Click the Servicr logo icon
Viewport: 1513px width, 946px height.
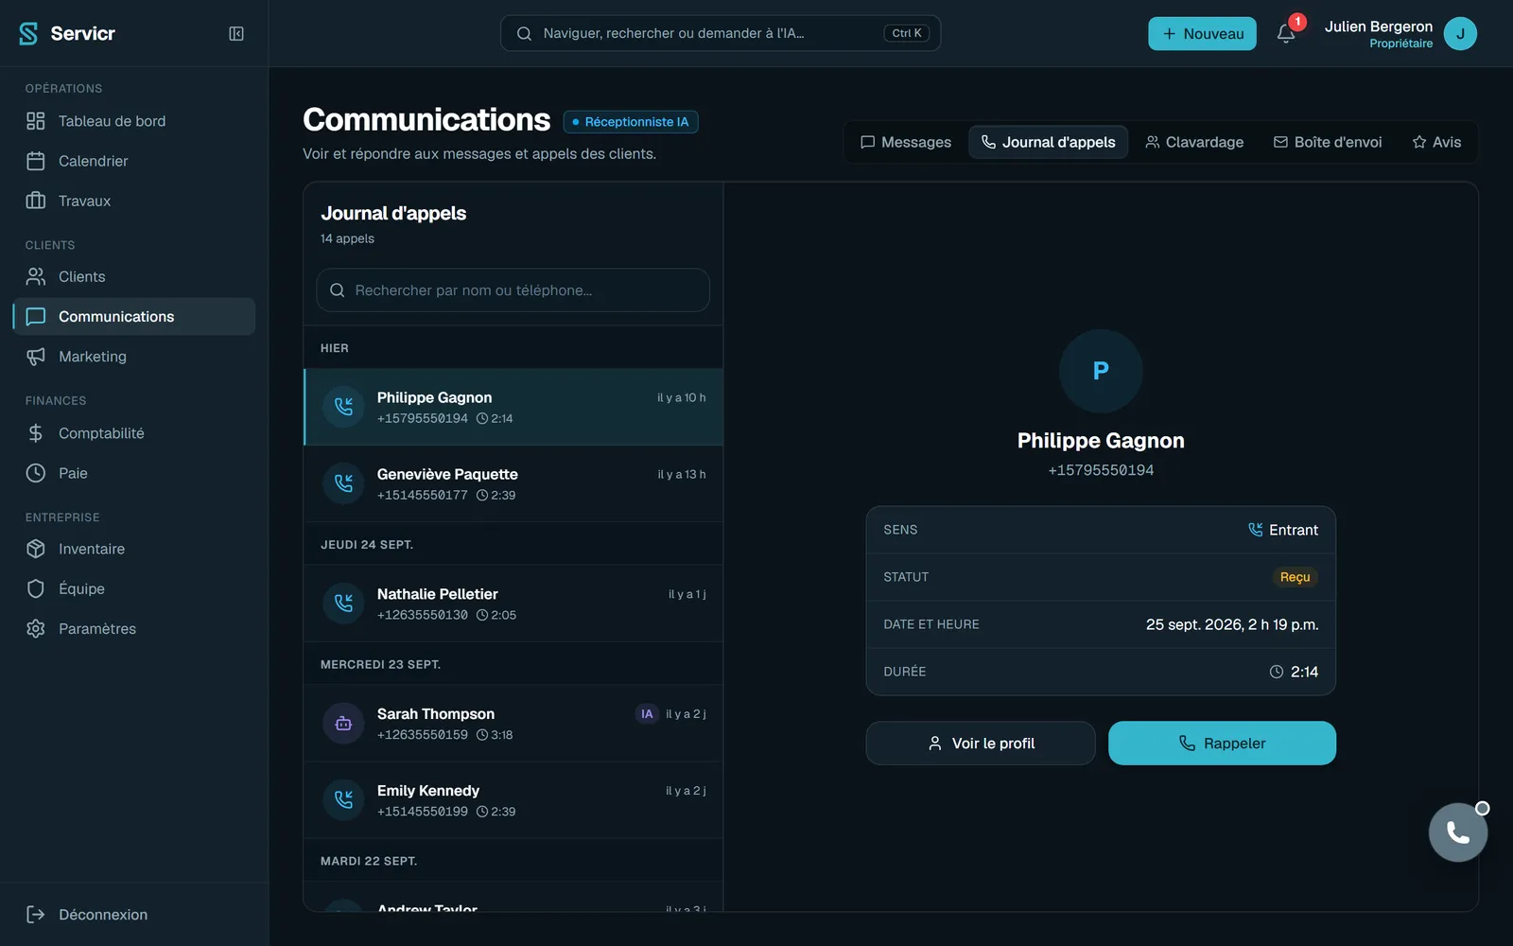click(x=28, y=33)
